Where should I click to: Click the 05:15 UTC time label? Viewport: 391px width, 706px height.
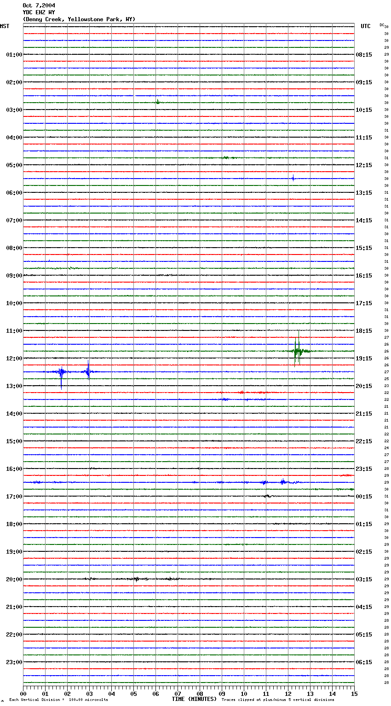[364, 635]
